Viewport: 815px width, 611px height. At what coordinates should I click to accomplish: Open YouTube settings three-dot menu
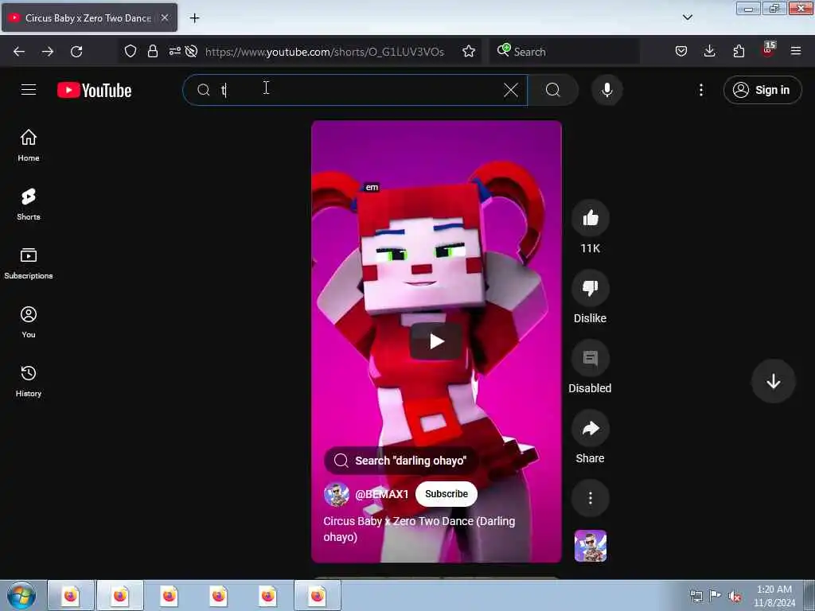coord(700,90)
